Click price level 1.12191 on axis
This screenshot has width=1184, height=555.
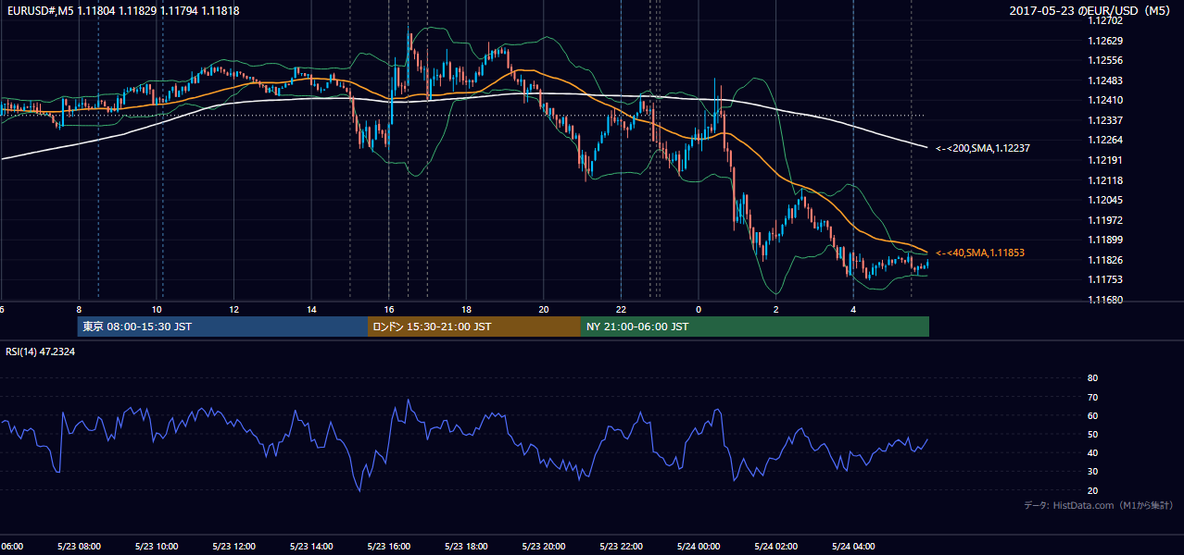pos(1105,160)
